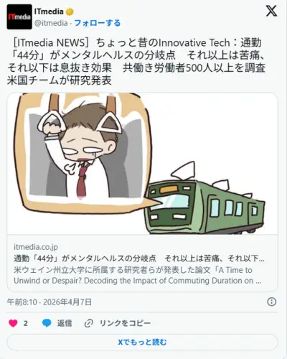Open the ITmedia profile avatar
The height and width of the screenshot is (359, 287).
pyautogui.click(x=19, y=17)
